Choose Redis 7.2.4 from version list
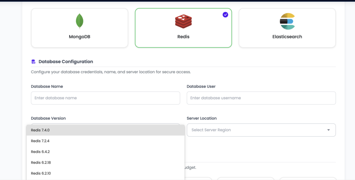This screenshot has height=180, width=355. click(x=105, y=141)
